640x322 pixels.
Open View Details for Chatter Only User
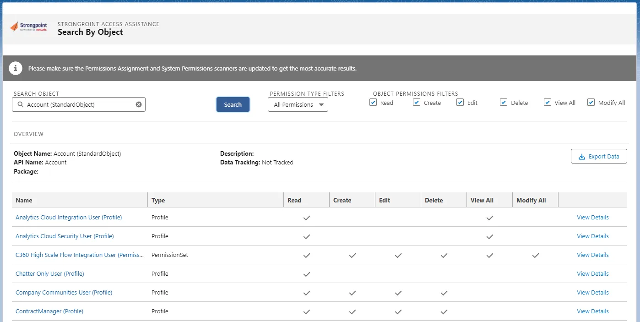[x=593, y=274]
